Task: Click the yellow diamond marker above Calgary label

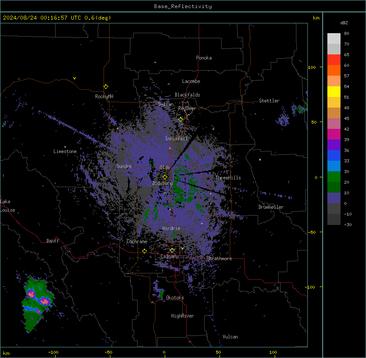Action: [x=172, y=250]
